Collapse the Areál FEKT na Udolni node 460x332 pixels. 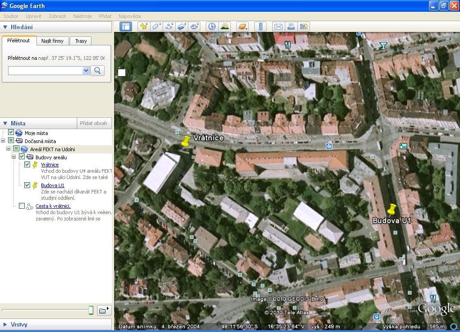pyautogui.click(x=8, y=148)
